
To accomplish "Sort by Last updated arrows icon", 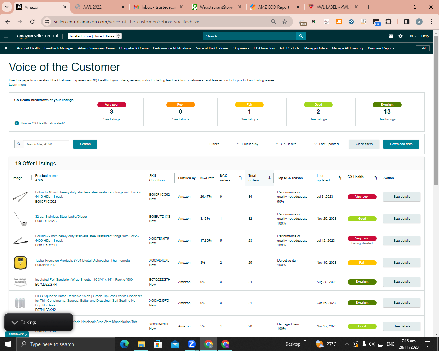I will pyautogui.click(x=340, y=178).
